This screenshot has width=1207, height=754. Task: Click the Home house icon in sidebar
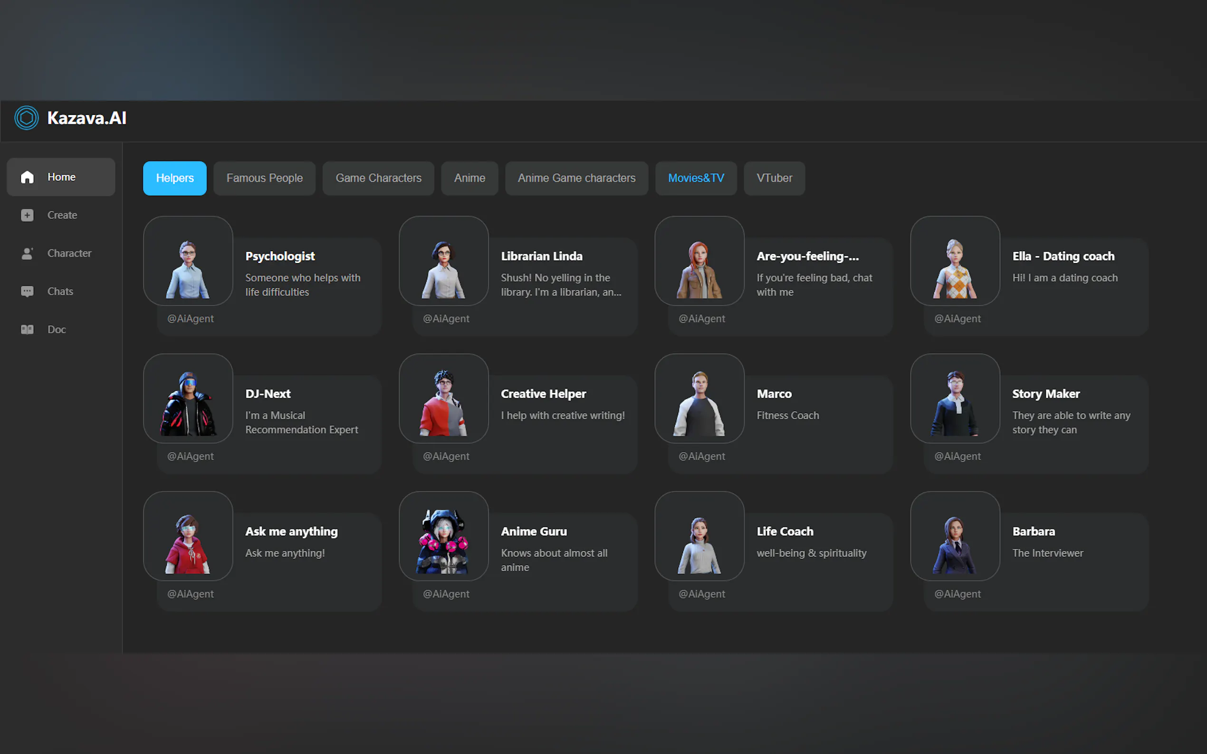pyautogui.click(x=27, y=177)
